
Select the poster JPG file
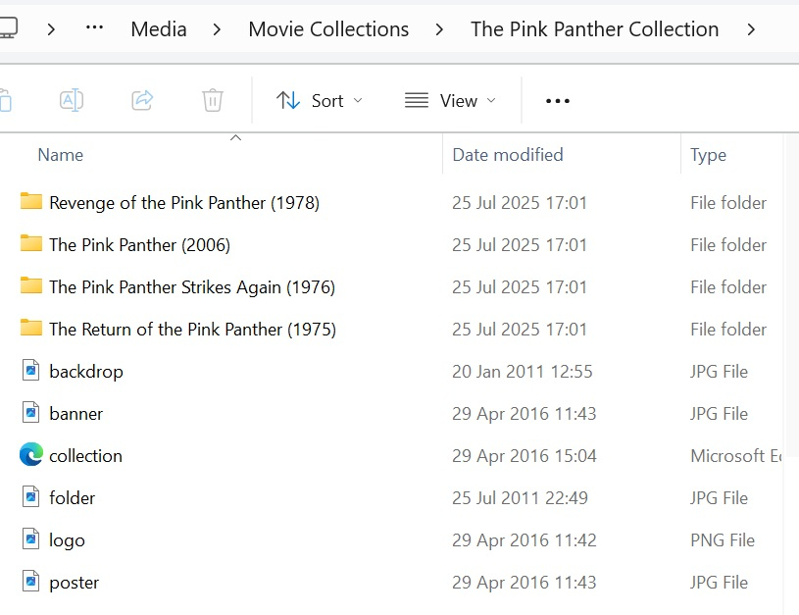pos(75,583)
